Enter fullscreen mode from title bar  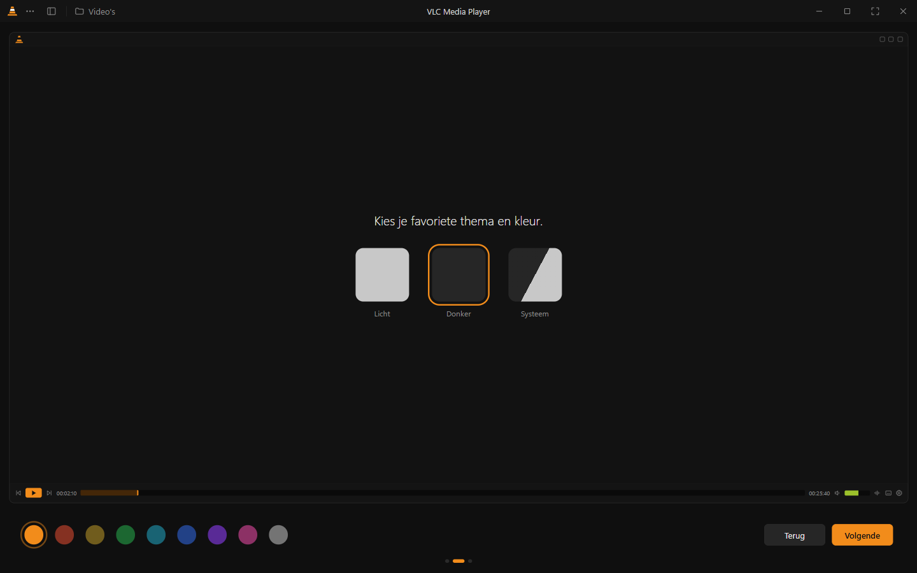pyautogui.click(x=875, y=11)
